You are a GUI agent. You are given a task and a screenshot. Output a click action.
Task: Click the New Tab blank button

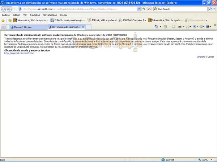tap(89, 27)
